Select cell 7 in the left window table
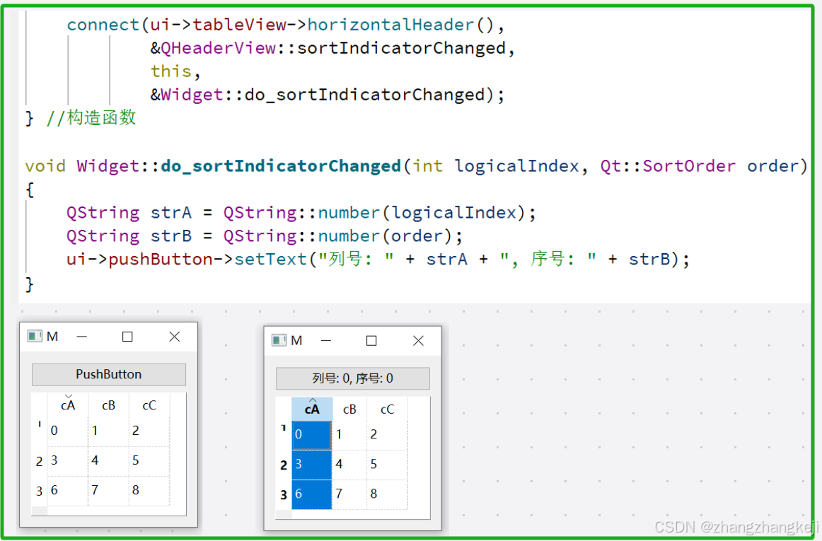The image size is (822, 541). coord(108,491)
